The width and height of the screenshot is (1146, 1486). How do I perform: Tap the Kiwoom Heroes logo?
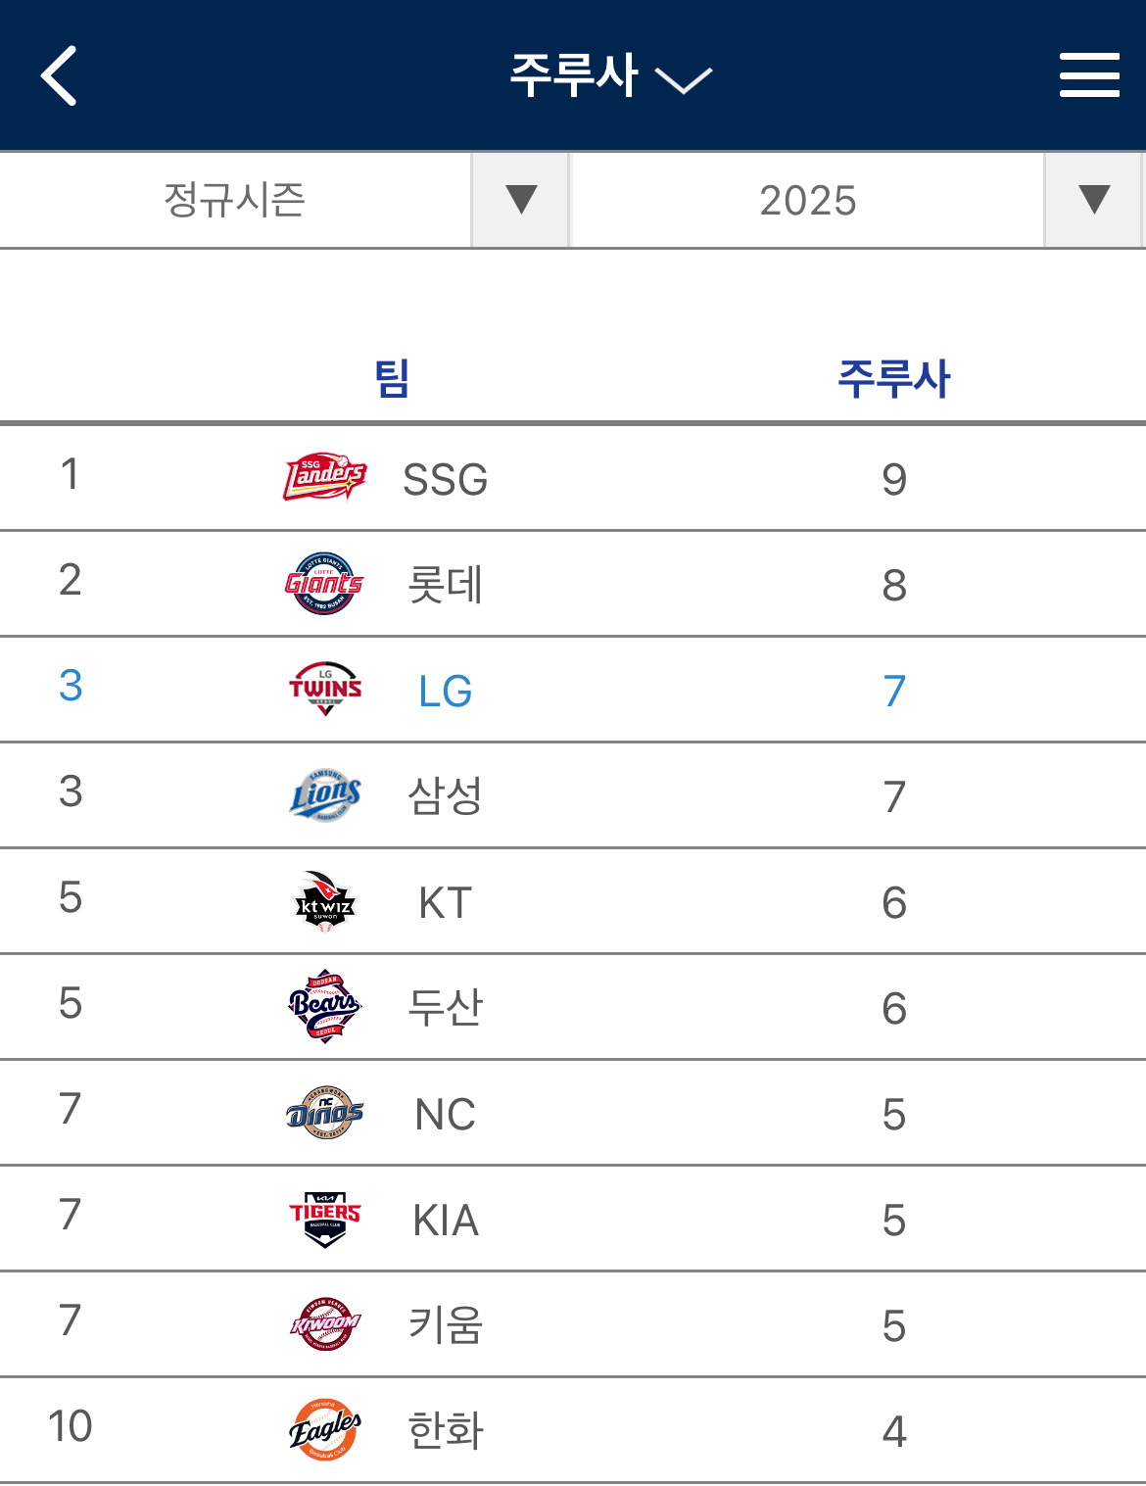(325, 1324)
